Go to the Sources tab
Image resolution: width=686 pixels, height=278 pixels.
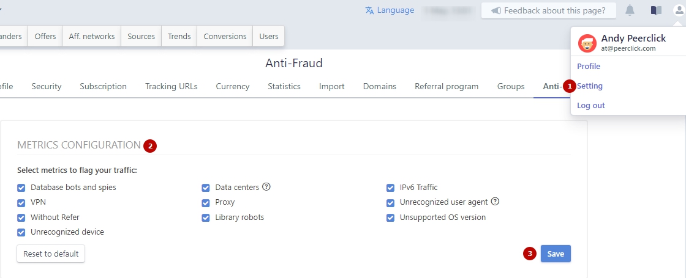(x=141, y=36)
